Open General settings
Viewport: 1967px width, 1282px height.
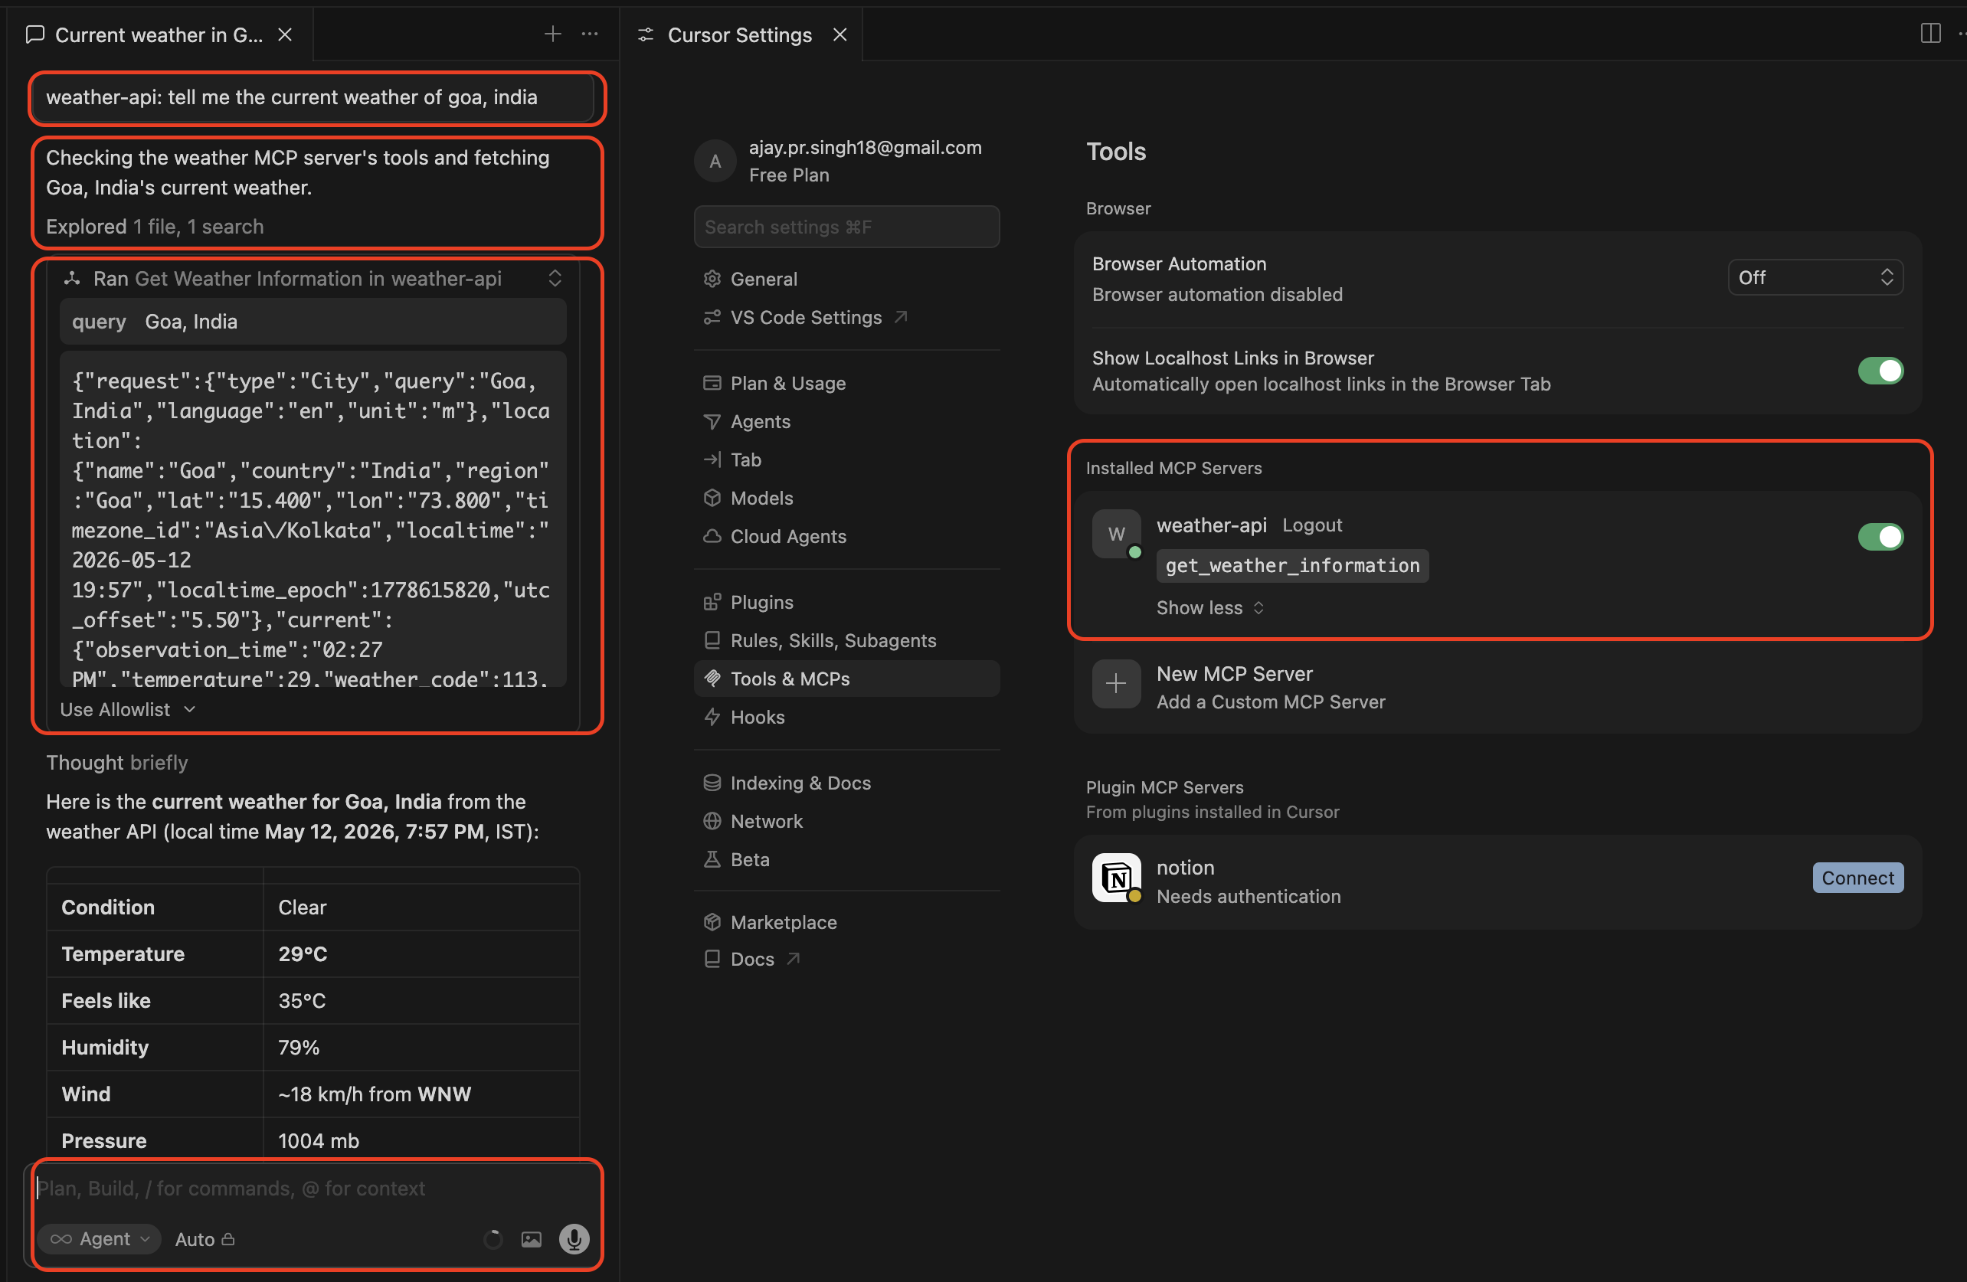(x=846, y=279)
